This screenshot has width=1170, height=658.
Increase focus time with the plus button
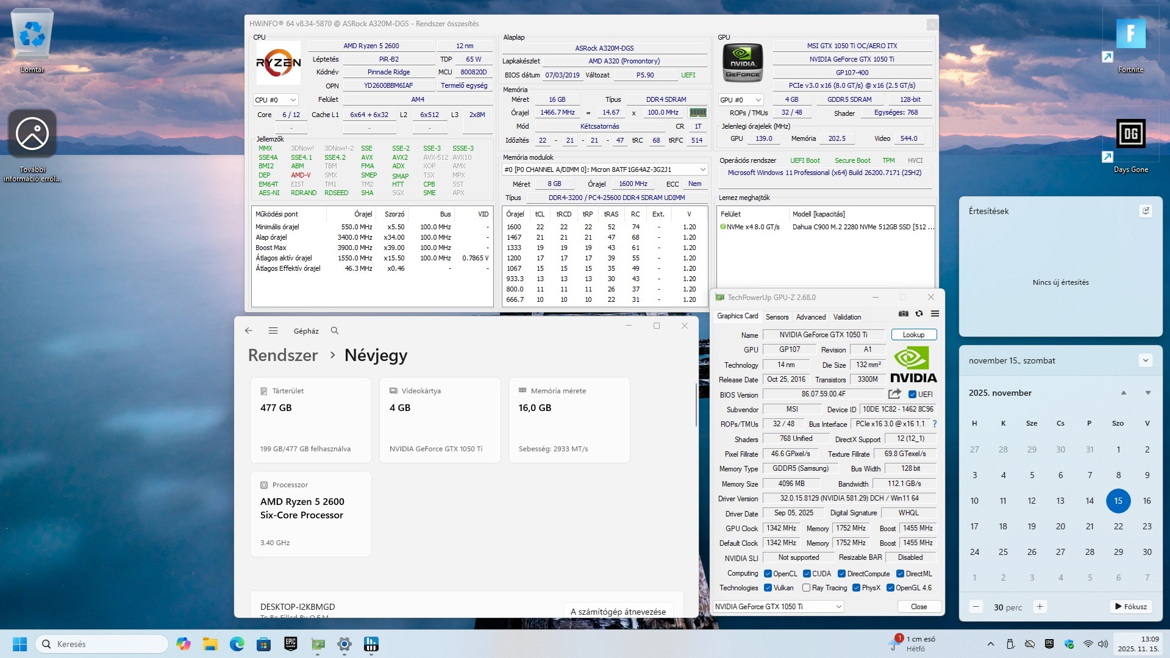(1040, 607)
